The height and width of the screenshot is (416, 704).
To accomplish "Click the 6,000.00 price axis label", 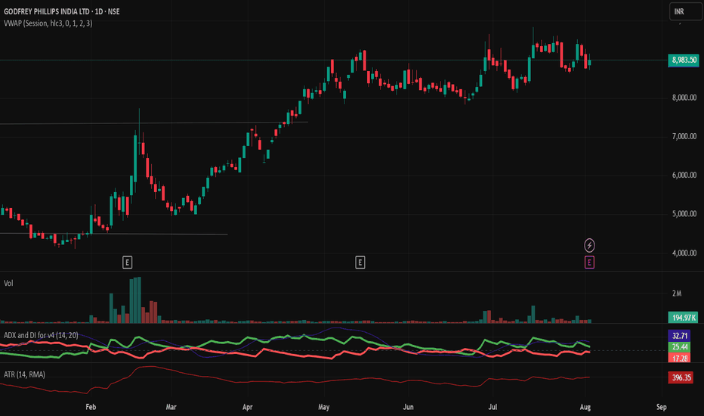I will (x=684, y=175).
